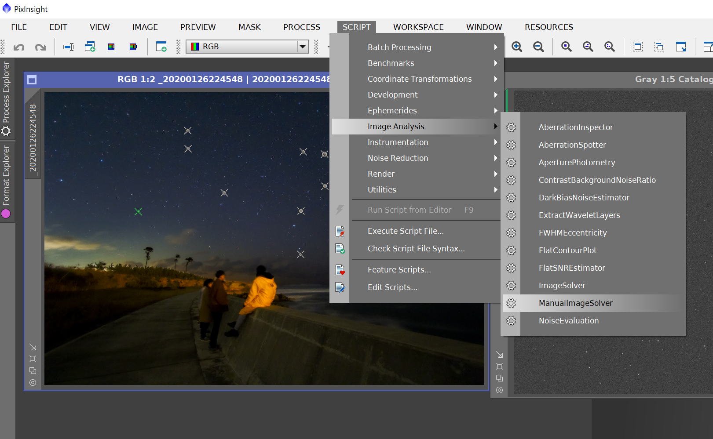Screen dimensions: 713x439
Task: Open the MASK menu
Action: (250, 27)
